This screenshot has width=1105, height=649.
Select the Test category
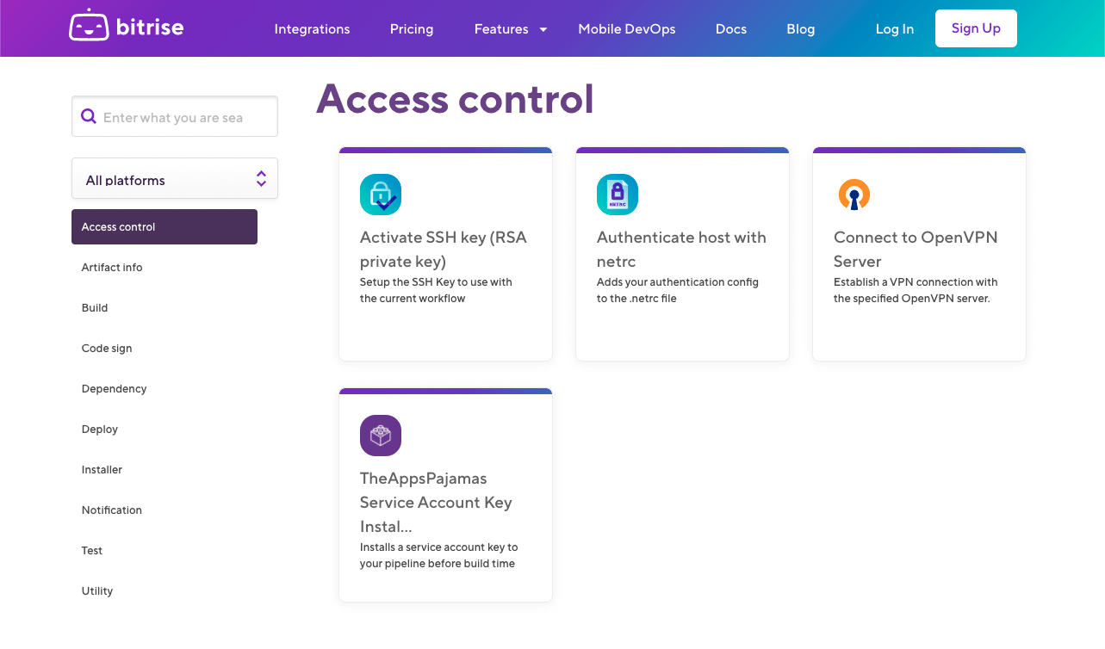(92, 550)
